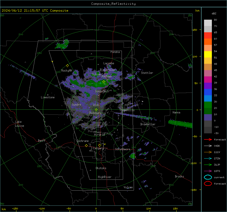The height and width of the screenshot is (212, 227).
Task: Click the Strathmore city label
Action: coord(123,149)
